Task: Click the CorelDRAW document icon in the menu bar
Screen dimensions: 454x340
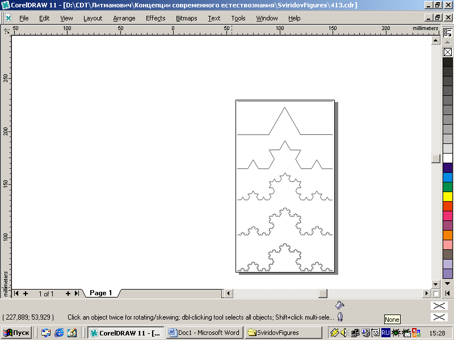Action: tap(9, 18)
